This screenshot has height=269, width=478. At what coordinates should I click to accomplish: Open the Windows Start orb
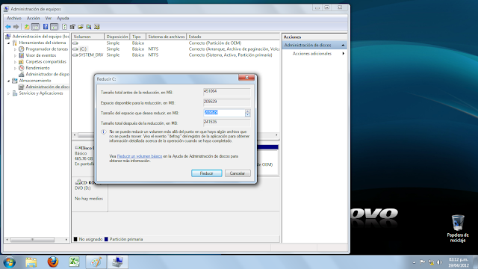9,262
